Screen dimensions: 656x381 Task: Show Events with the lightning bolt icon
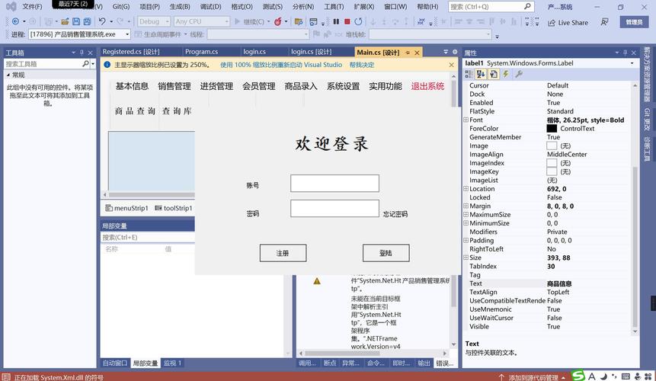tap(505, 74)
